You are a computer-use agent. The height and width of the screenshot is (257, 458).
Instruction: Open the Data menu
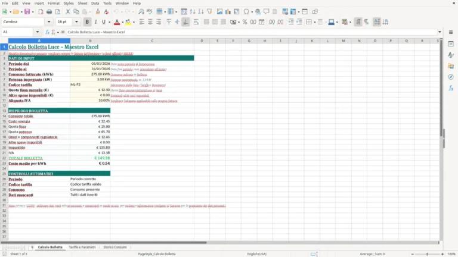(95, 3)
